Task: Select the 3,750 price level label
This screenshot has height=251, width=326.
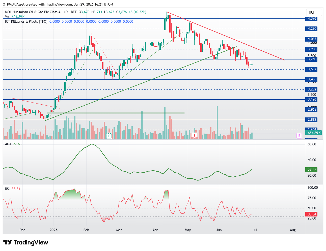Action: point(312,59)
